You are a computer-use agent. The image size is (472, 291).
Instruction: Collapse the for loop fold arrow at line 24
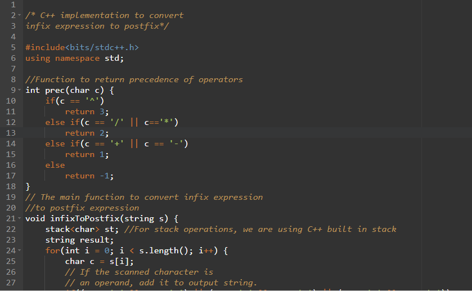(x=20, y=250)
